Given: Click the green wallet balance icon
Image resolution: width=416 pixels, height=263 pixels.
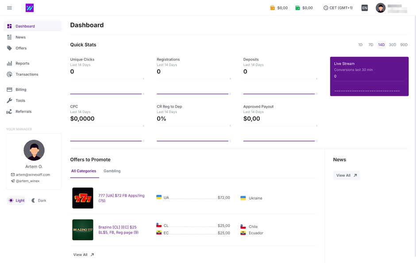Looking at the screenshot, I should (x=298, y=8).
